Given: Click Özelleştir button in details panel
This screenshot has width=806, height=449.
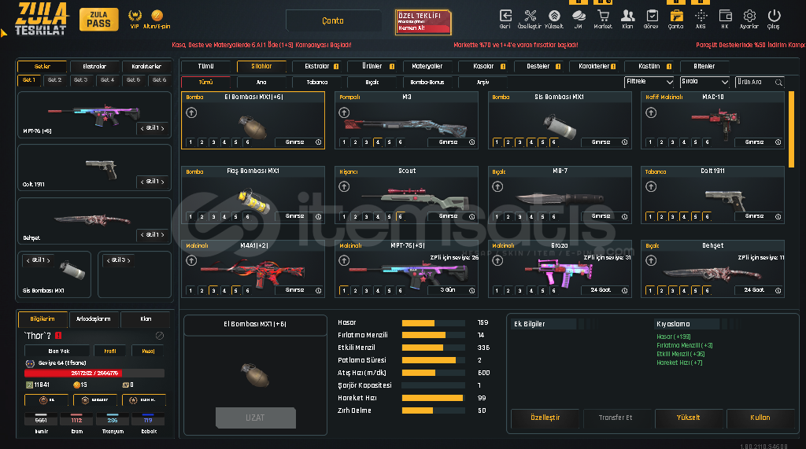Looking at the screenshot, I should coord(545,418).
